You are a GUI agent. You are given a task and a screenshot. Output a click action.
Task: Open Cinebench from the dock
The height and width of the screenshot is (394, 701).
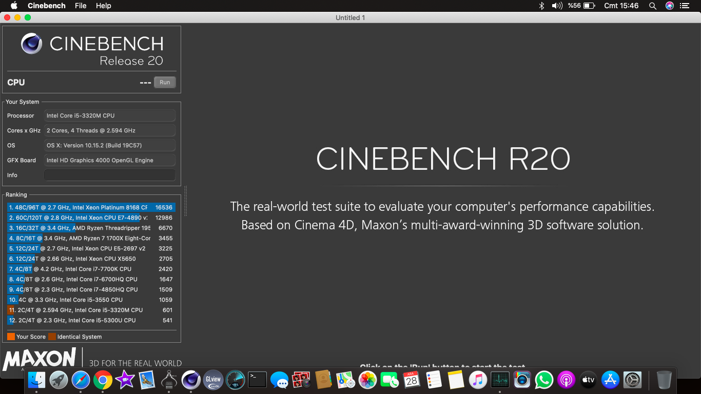191,380
